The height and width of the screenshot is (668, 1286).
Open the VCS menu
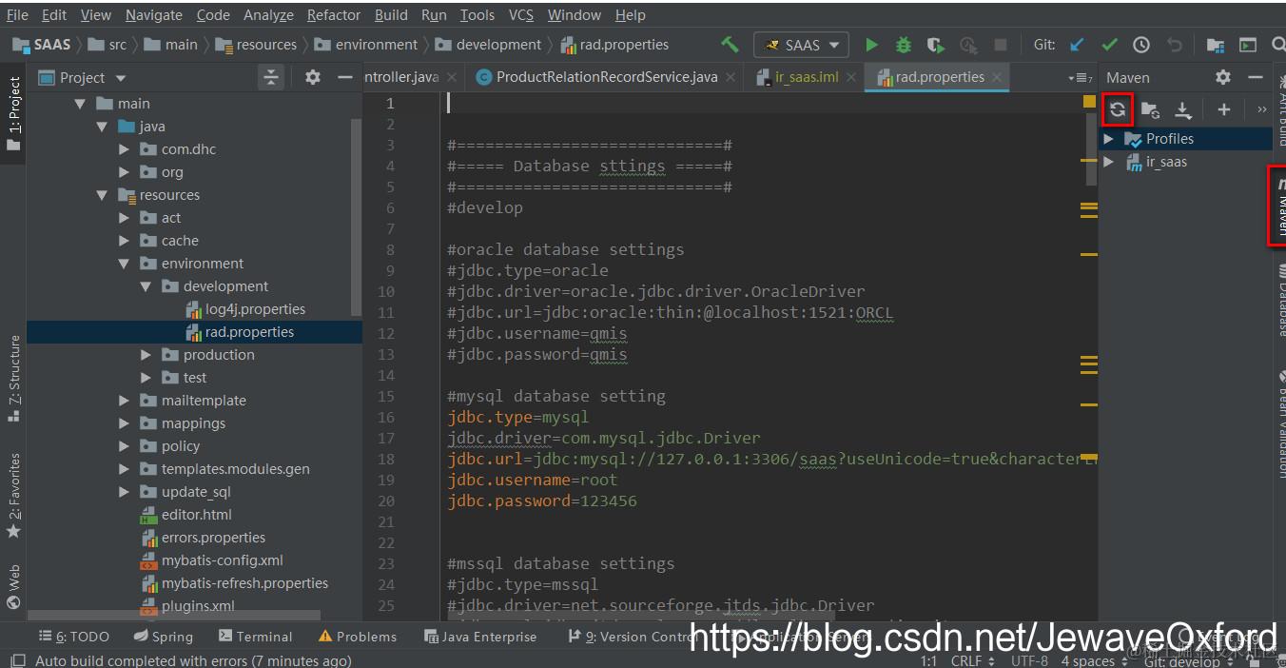tap(521, 15)
